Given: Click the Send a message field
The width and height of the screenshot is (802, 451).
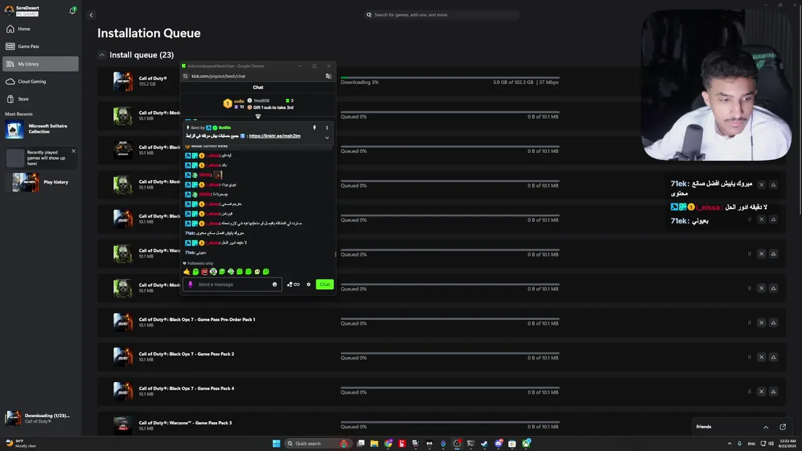Looking at the screenshot, I should pos(233,284).
